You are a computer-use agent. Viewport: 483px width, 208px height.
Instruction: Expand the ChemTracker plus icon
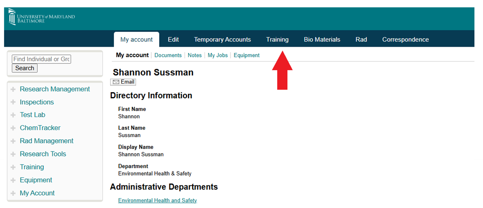click(13, 128)
